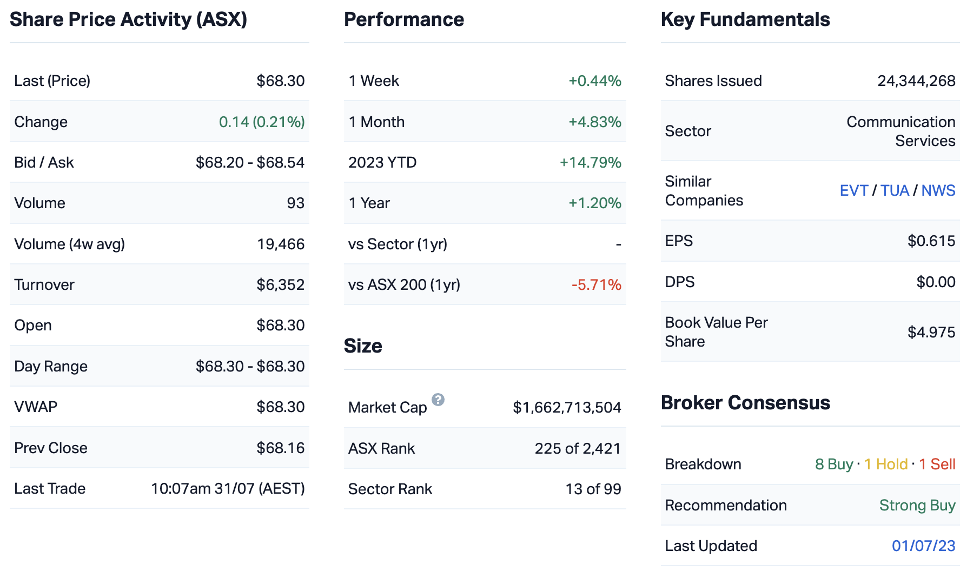Click the $1,662,713,504 market cap value
The height and width of the screenshot is (571, 980).
(566, 407)
